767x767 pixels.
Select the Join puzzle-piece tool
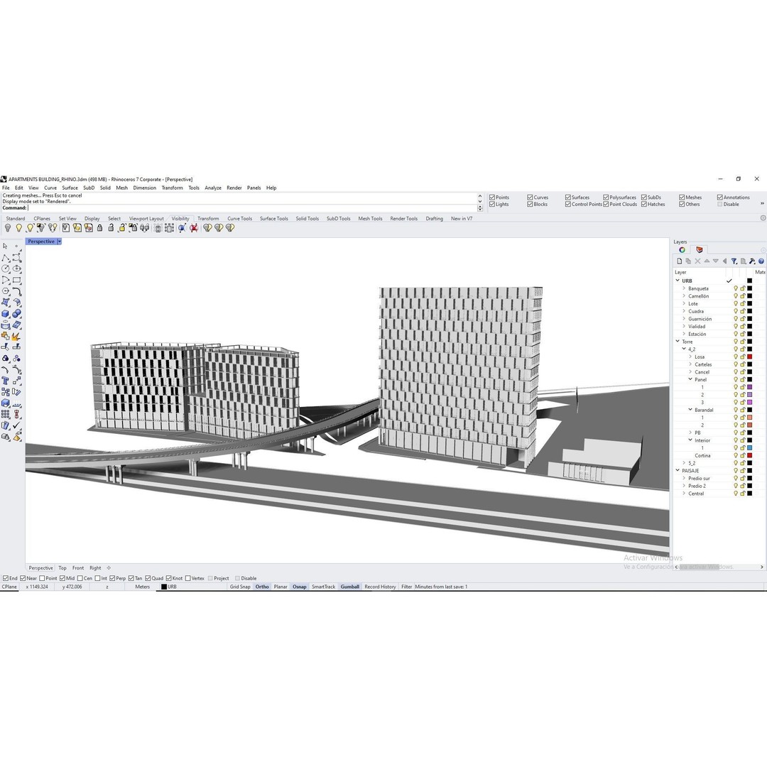click(6, 337)
